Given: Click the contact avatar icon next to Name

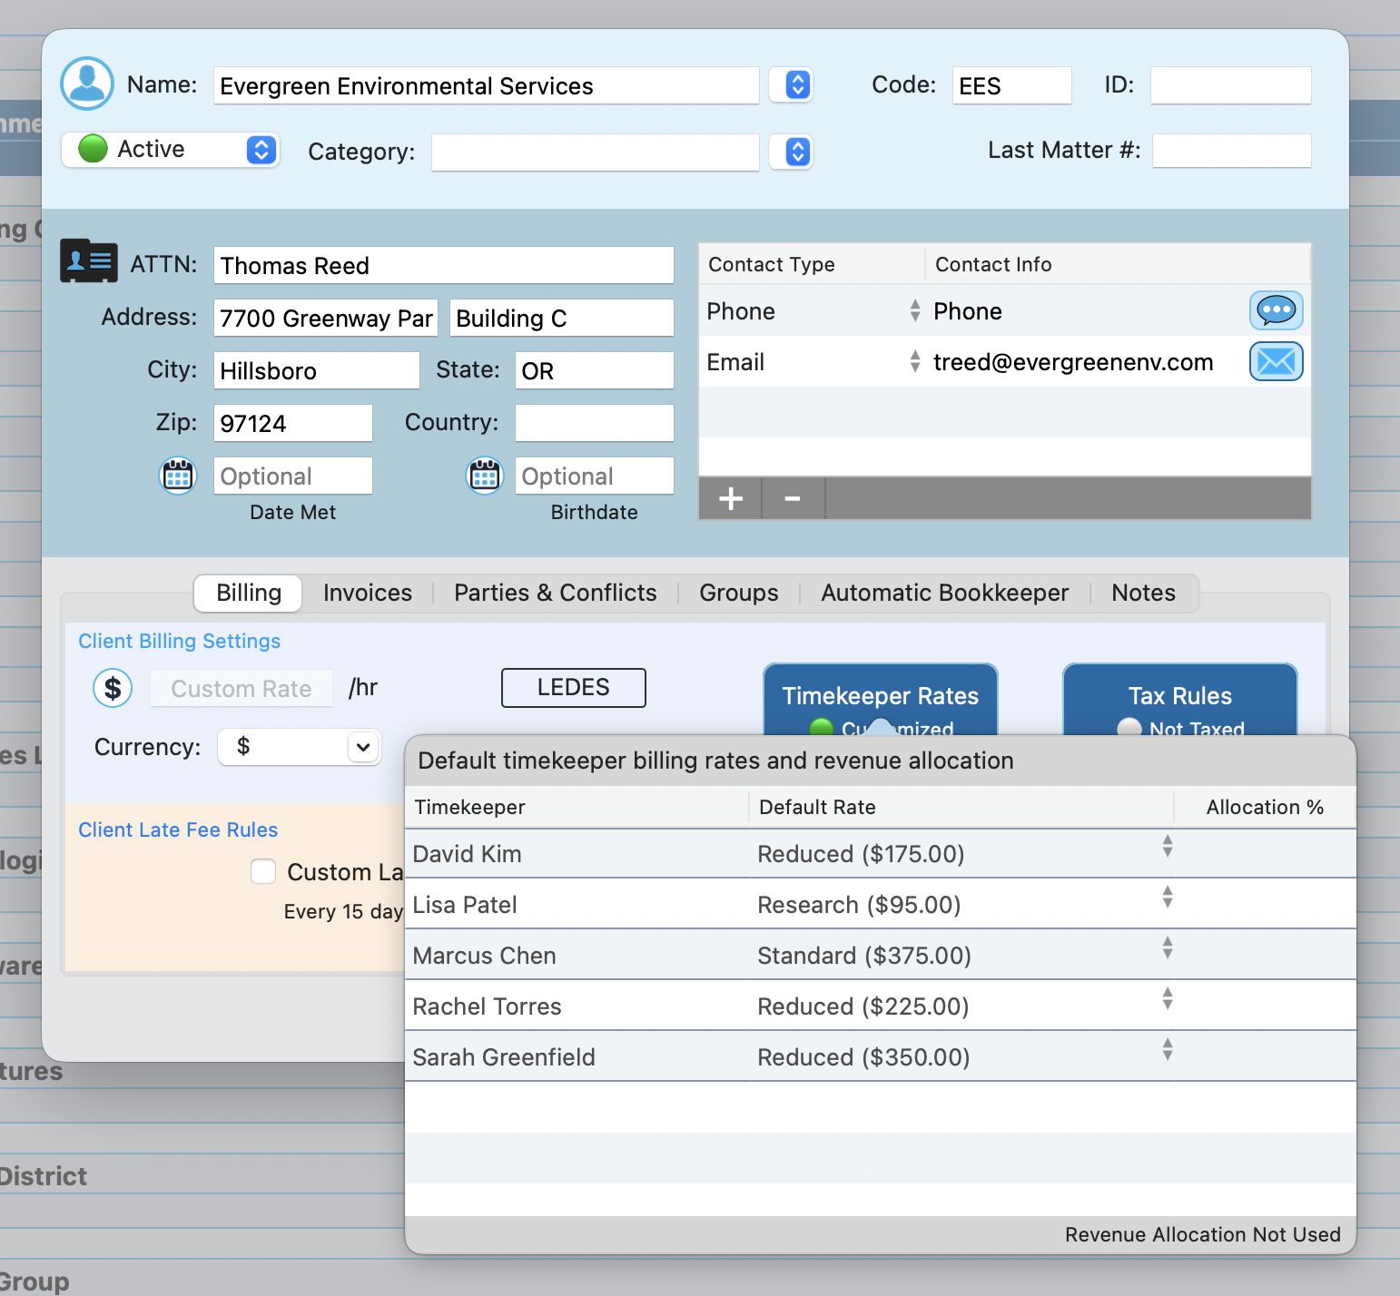Looking at the screenshot, I should [x=86, y=83].
